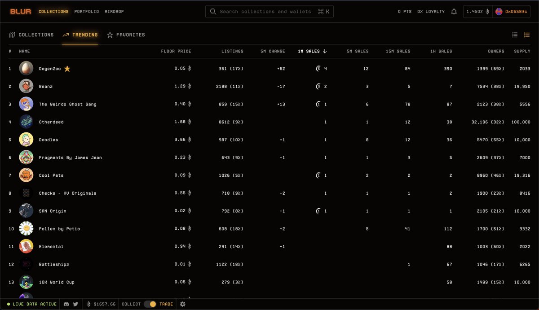539x310 pixels.
Task: Click the 0 PTS label
Action: click(x=405, y=12)
